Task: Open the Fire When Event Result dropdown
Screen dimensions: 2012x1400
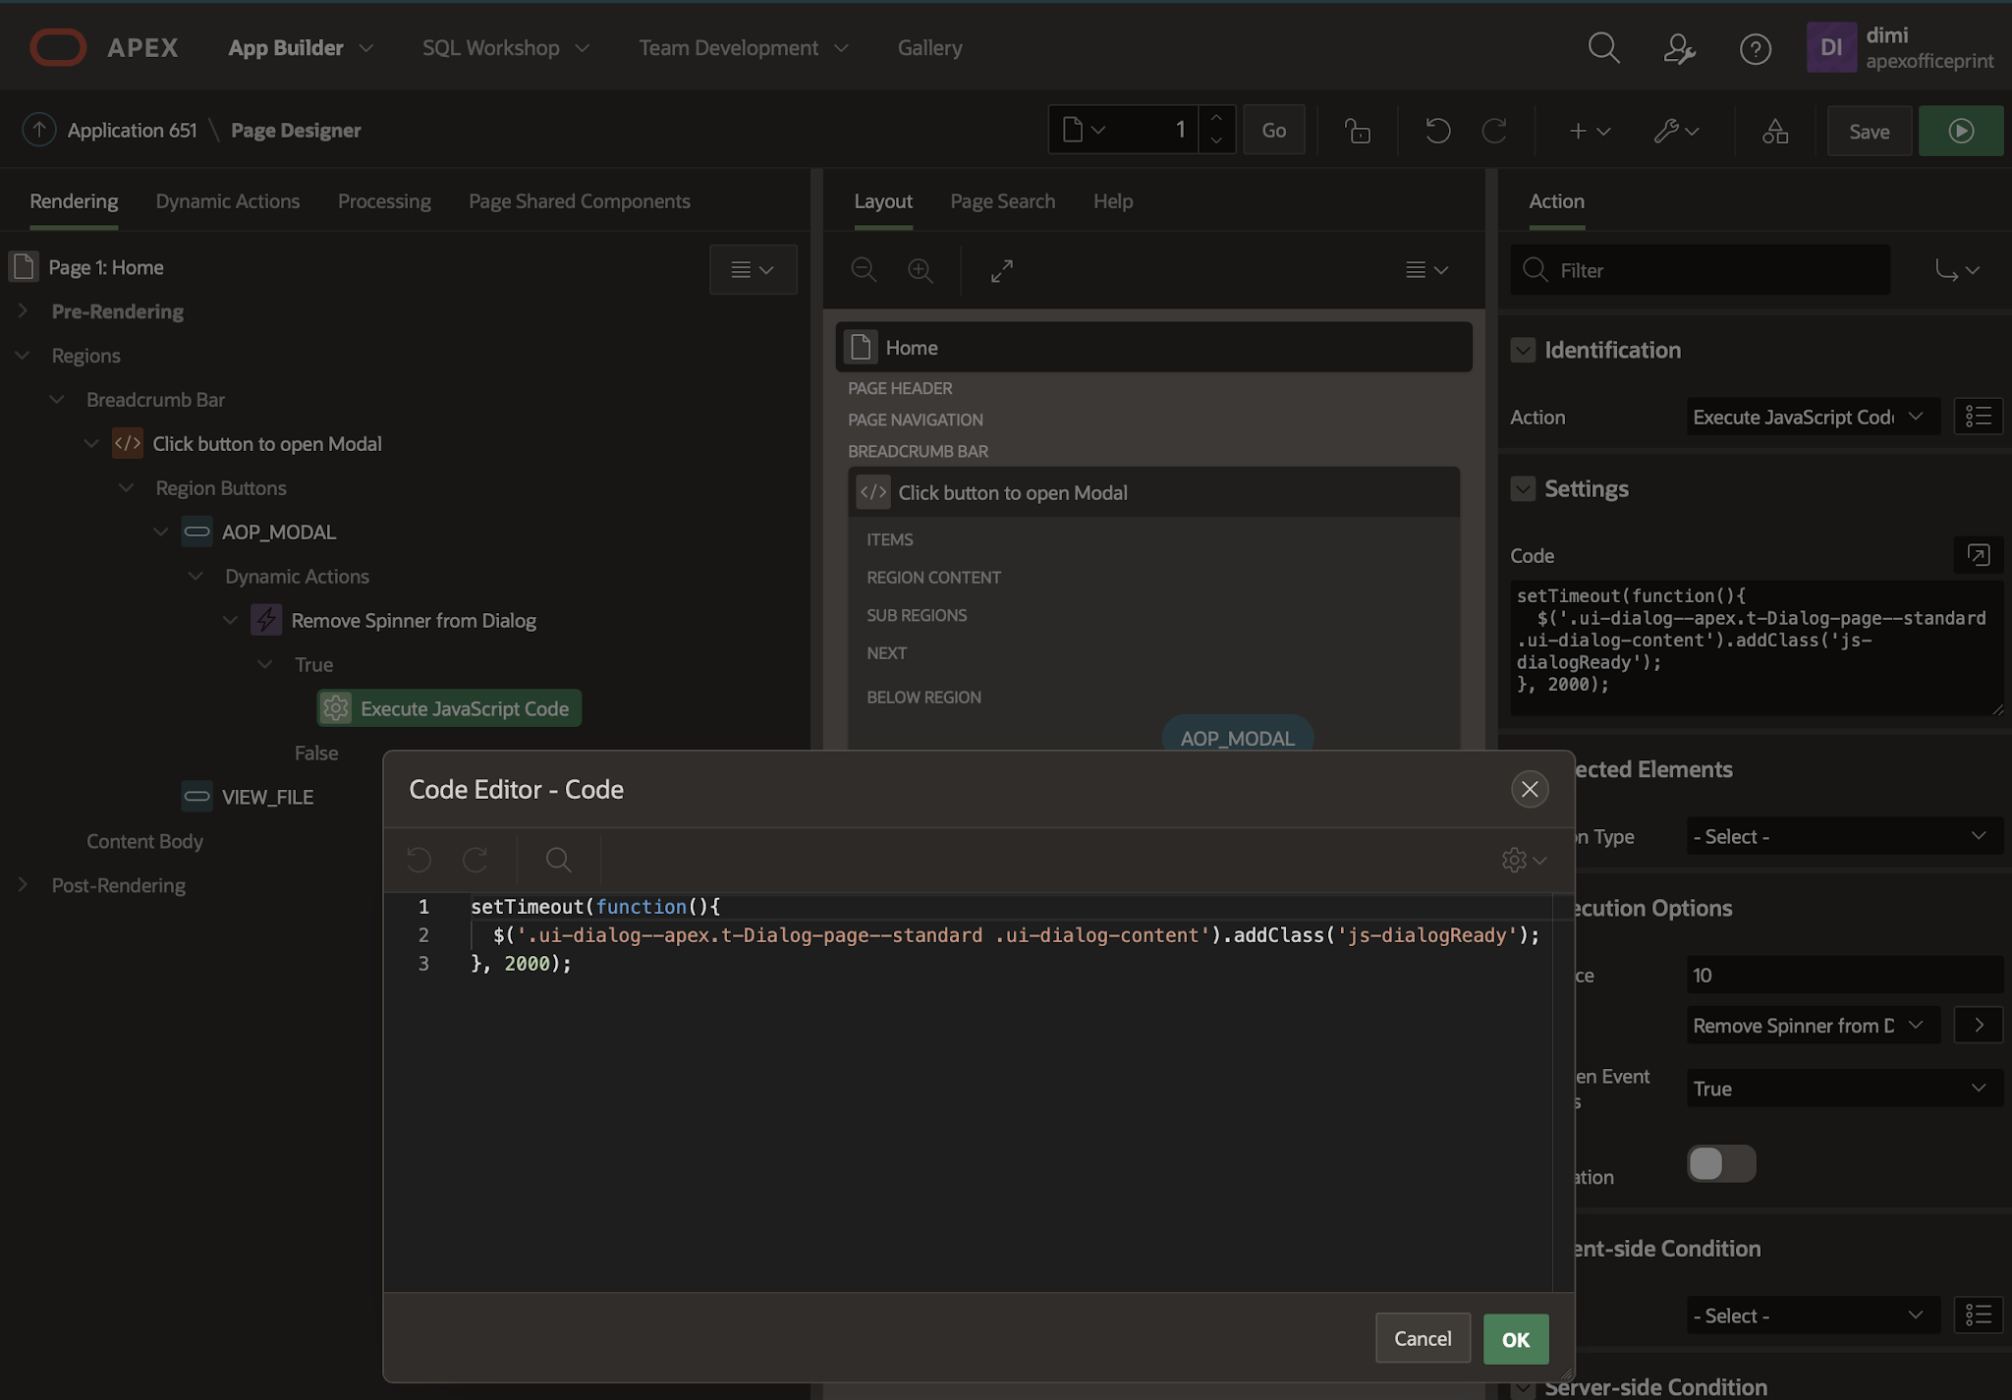Action: [1843, 1088]
